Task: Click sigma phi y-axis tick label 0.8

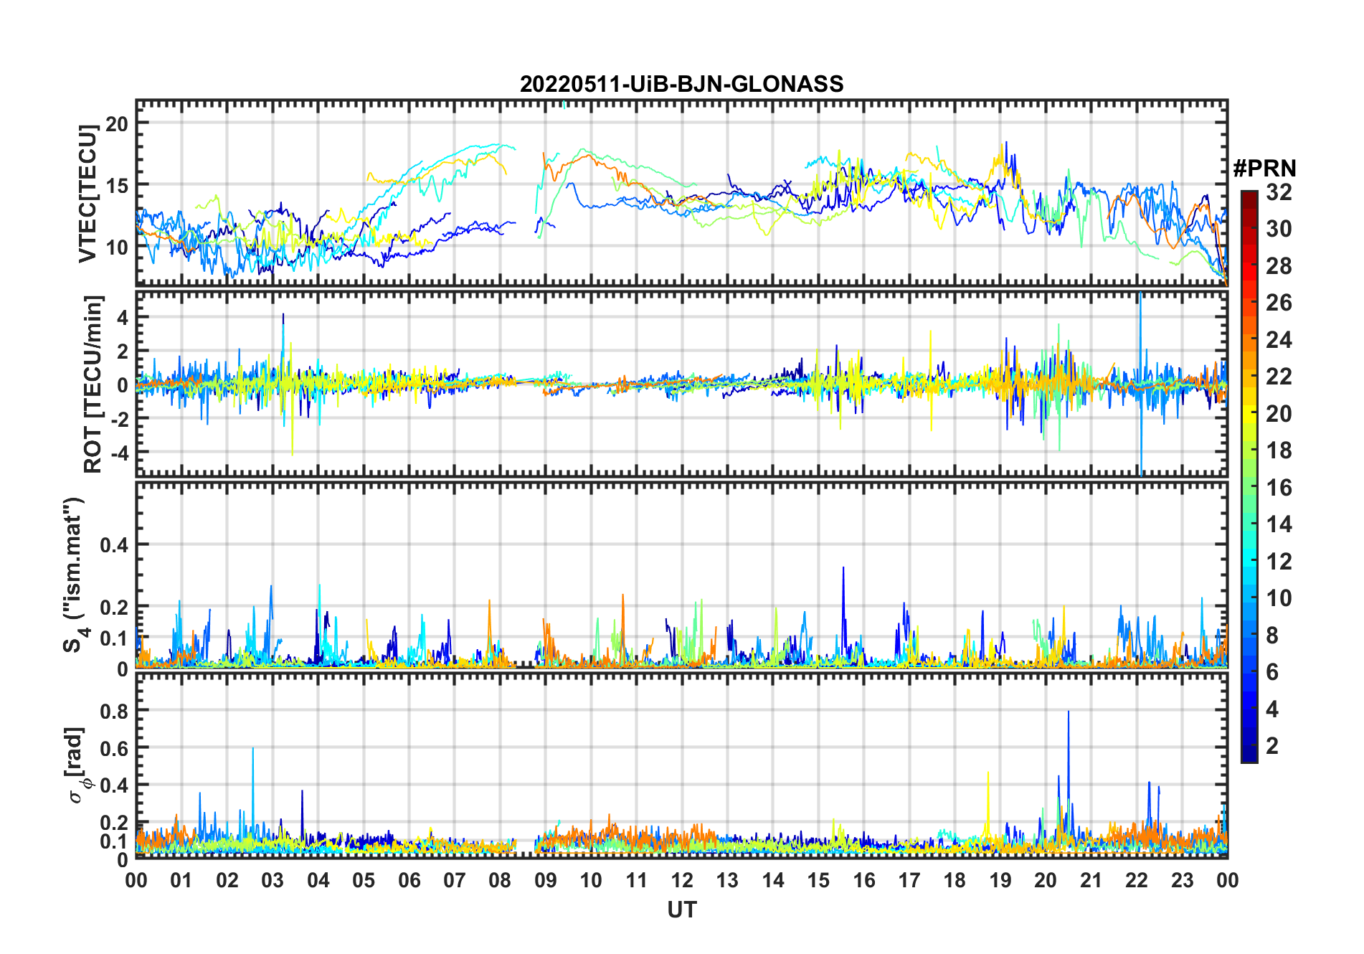Action: (115, 711)
